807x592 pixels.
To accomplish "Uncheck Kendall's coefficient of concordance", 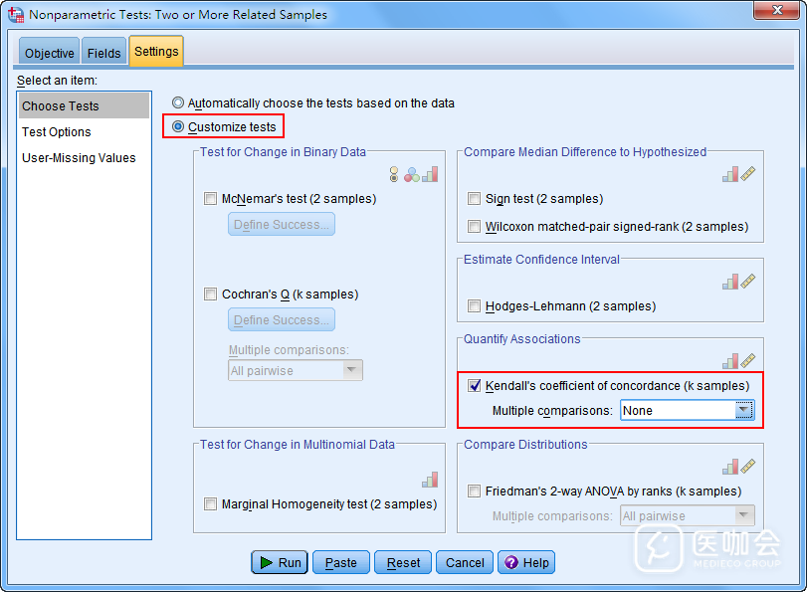I will click(475, 386).
